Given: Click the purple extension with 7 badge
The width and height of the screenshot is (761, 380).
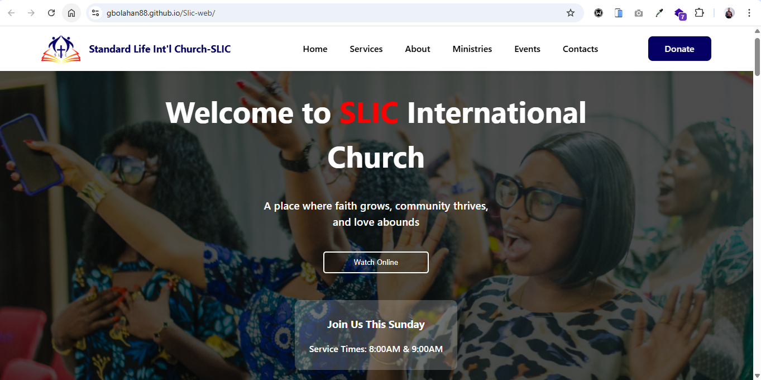Looking at the screenshot, I should coord(679,13).
